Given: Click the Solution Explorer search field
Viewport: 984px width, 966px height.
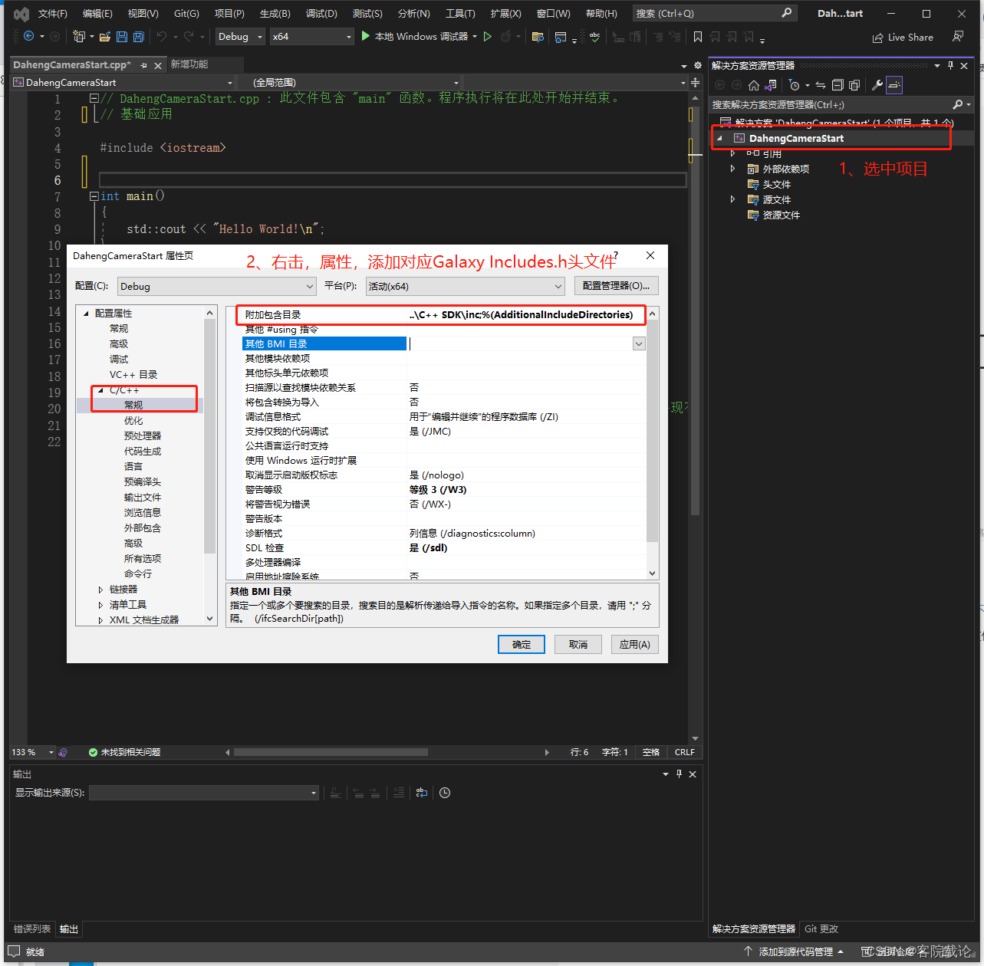Looking at the screenshot, I should [831, 104].
